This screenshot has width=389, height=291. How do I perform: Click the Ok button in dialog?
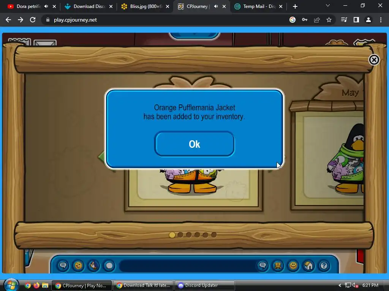click(x=194, y=144)
